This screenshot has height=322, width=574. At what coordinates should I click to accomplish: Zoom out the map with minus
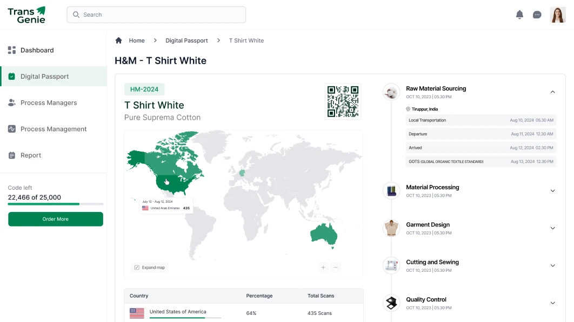click(336, 268)
